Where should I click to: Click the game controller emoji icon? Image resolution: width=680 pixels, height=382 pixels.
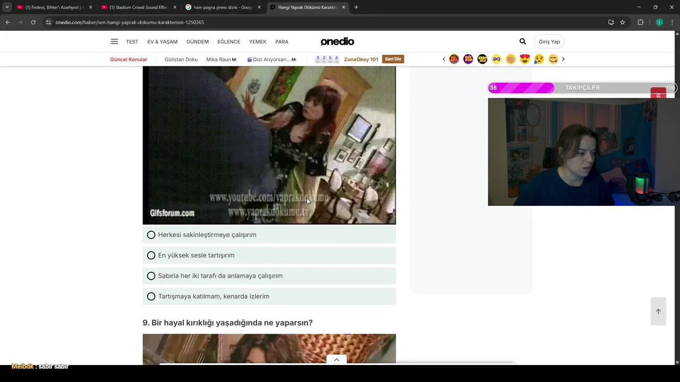[x=496, y=59]
